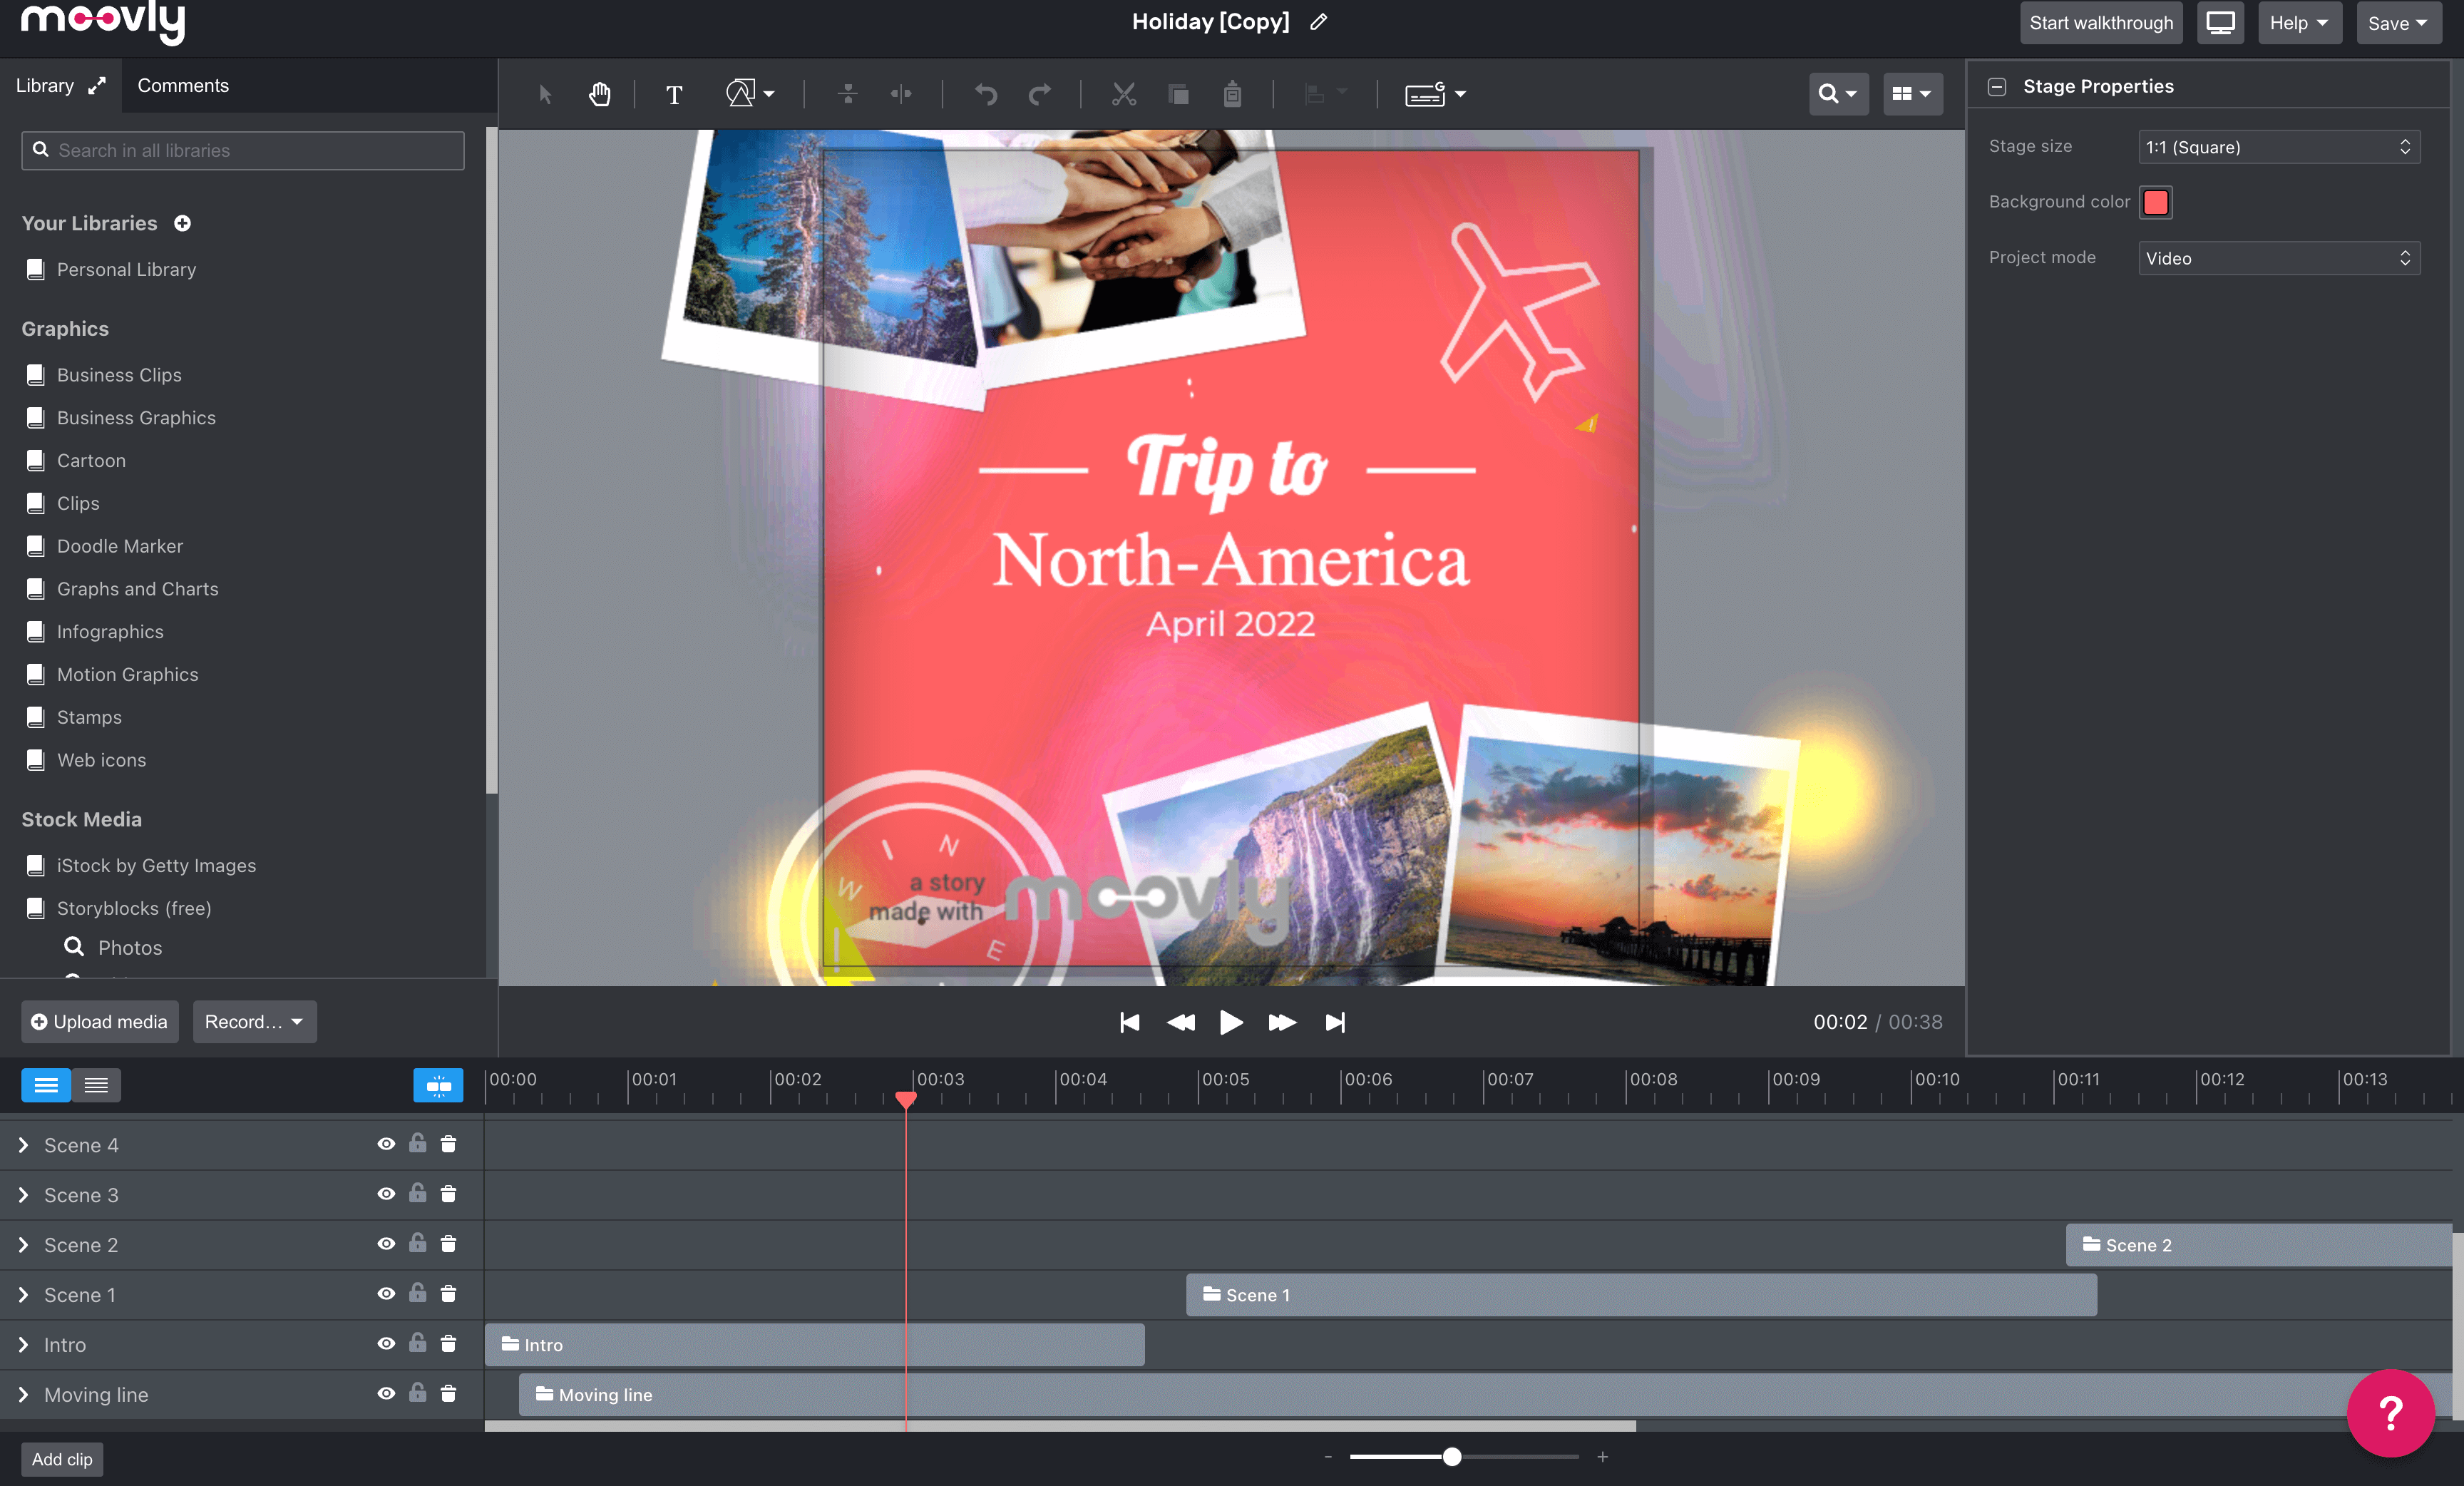Click the Upload media button

click(x=99, y=1021)
